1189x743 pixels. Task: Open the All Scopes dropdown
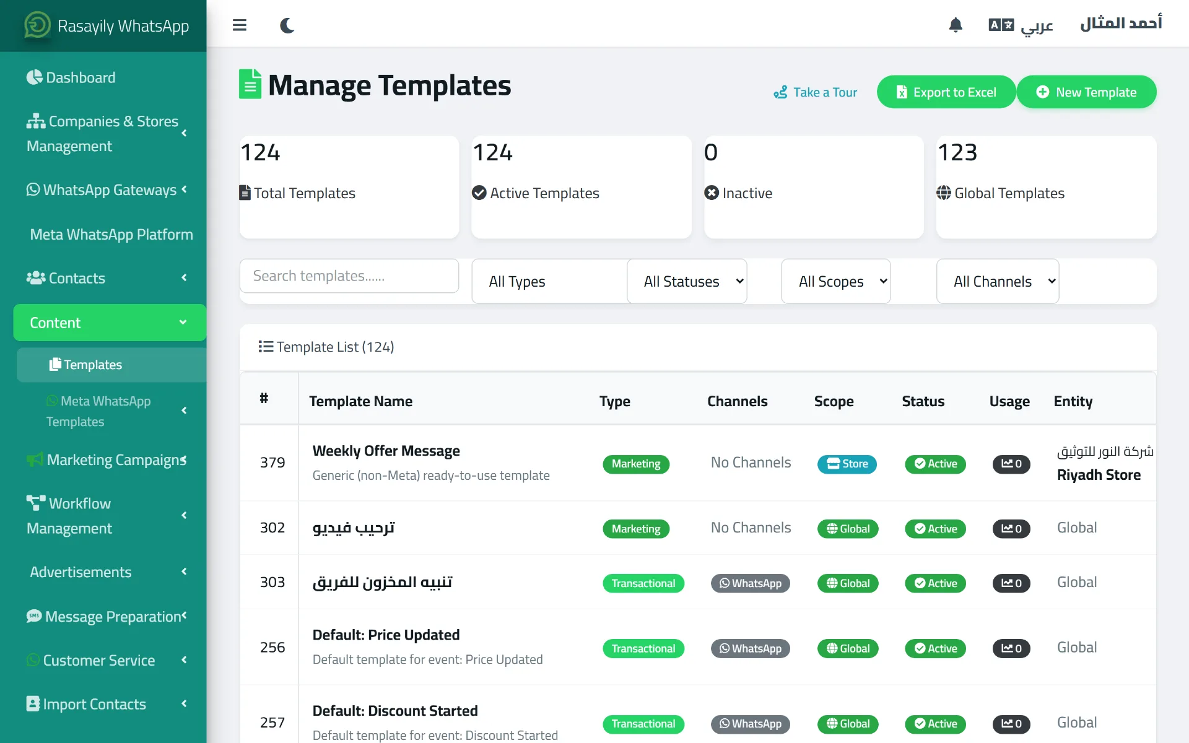[836, 282]
